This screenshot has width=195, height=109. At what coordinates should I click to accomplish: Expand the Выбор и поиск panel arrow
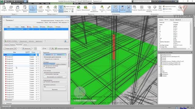pos(57,14)
